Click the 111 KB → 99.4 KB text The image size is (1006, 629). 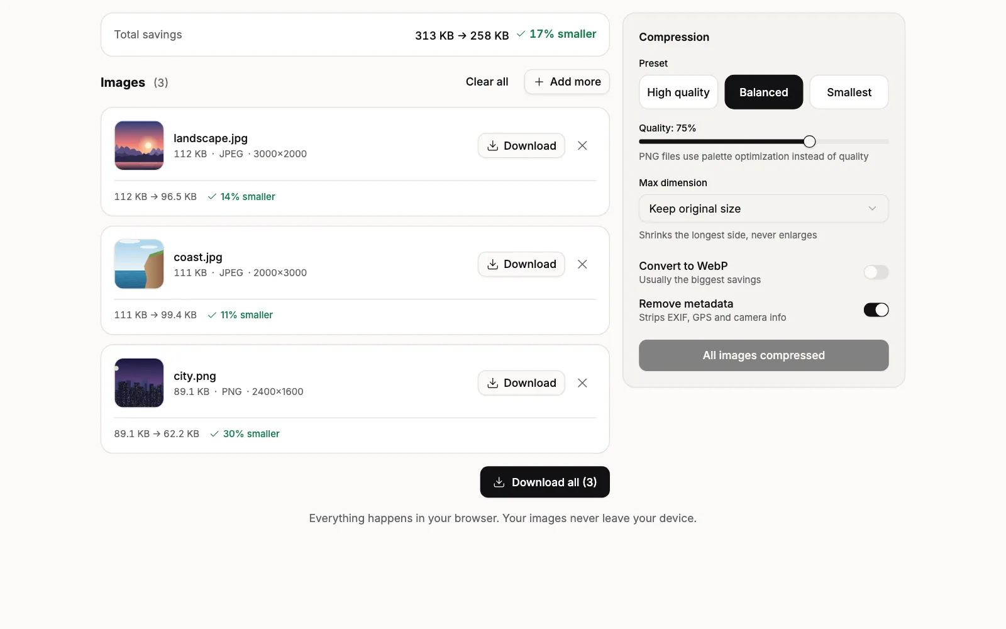coord(155,315)
